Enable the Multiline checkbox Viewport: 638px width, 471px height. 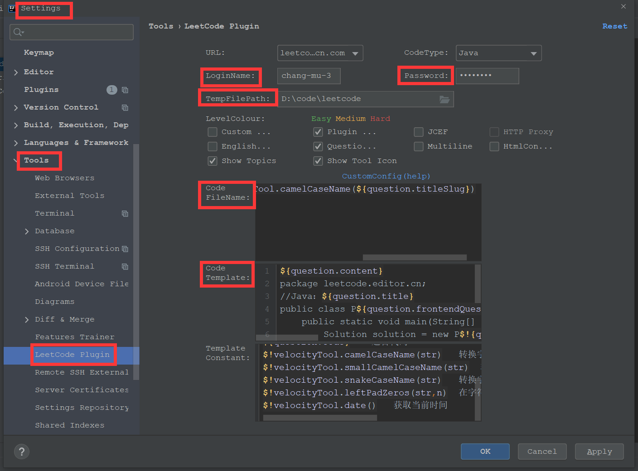419,146
